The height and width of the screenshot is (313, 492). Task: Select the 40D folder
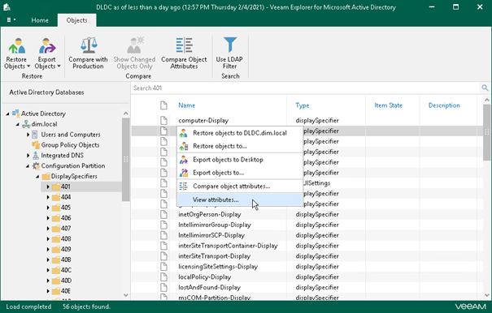tap(66, 281)
